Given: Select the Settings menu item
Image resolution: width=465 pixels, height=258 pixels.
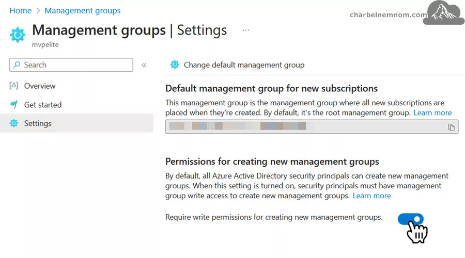Looking at the screenshot, I should 76,123.
